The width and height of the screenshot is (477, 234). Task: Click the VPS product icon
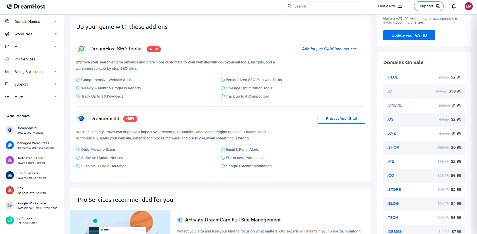pyautogui.click(x=10, y=190)
